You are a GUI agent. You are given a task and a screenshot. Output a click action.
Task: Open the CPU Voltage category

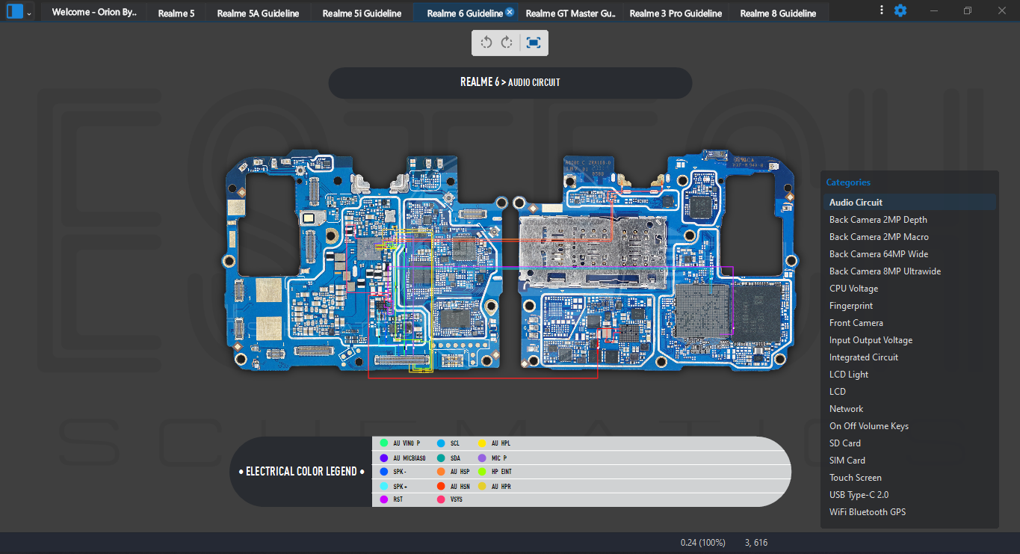(909, 289)
